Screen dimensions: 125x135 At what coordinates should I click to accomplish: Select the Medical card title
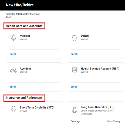[25, 36]
